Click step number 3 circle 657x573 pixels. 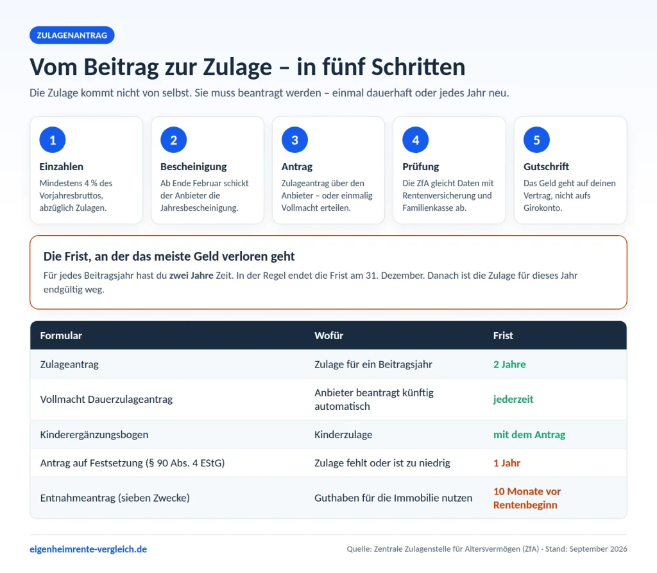(x=294, y=139)
